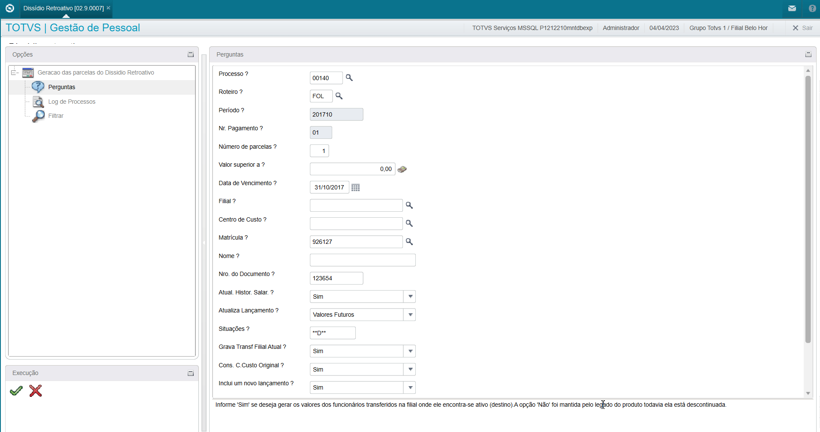Open Log de Processos in the tree
The height and width of the screenshot is (432, 820).
72,102
